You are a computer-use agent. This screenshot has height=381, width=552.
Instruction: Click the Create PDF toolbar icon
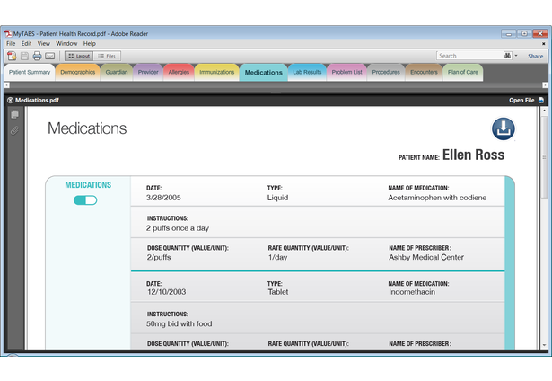tap(12, 56)
